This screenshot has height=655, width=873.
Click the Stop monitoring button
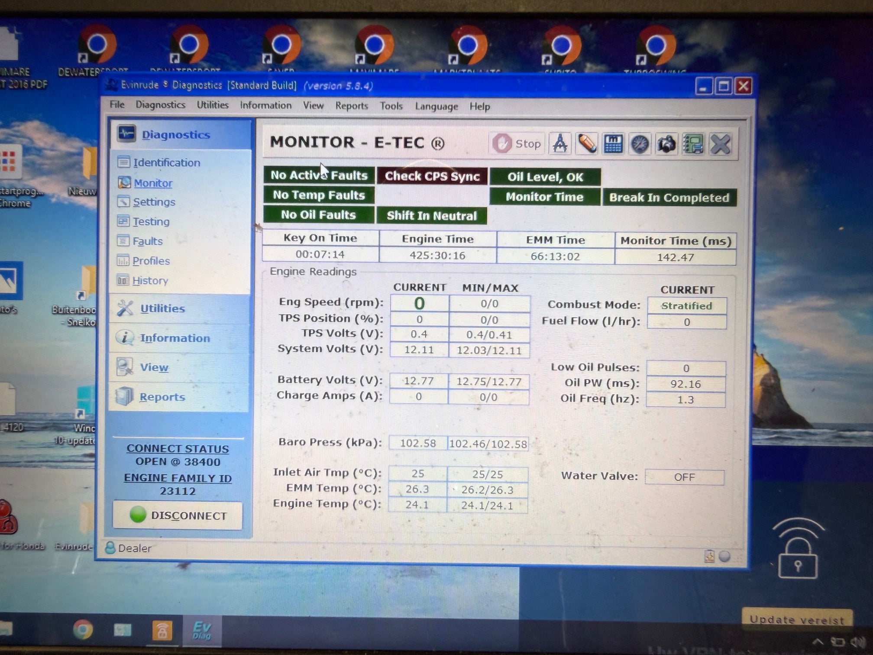coord(517,143)
